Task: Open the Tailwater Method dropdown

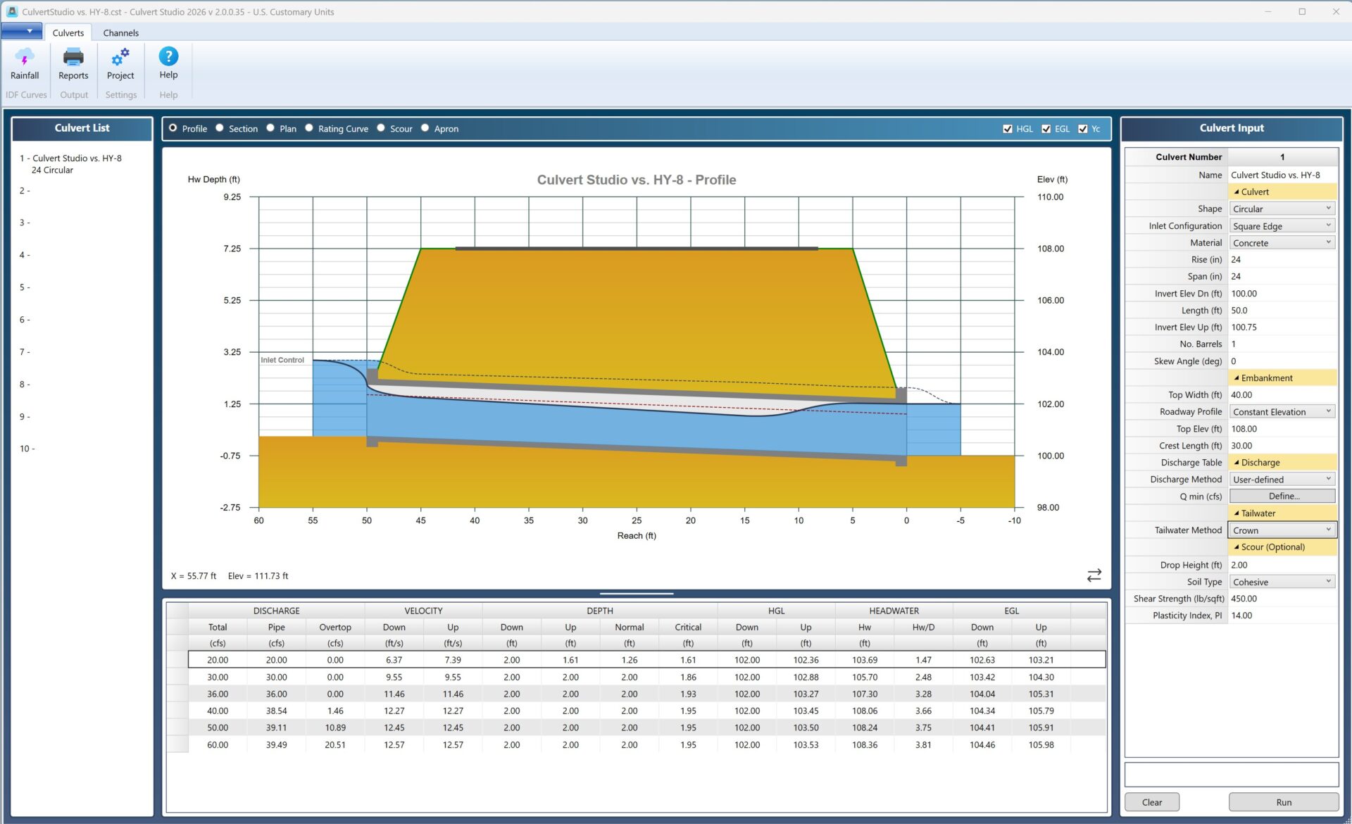Action: coord(1282,530)
